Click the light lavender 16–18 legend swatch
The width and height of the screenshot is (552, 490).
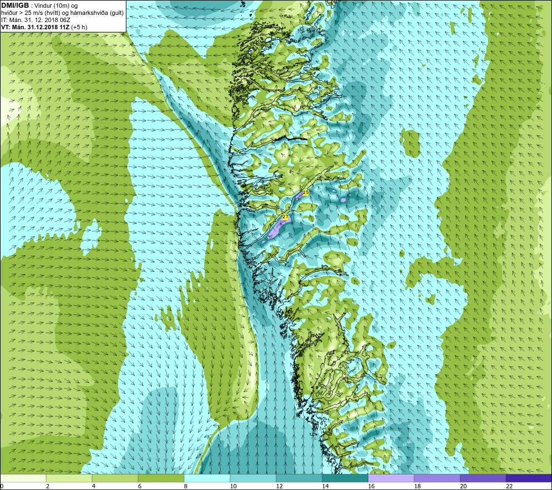[391, 478]
